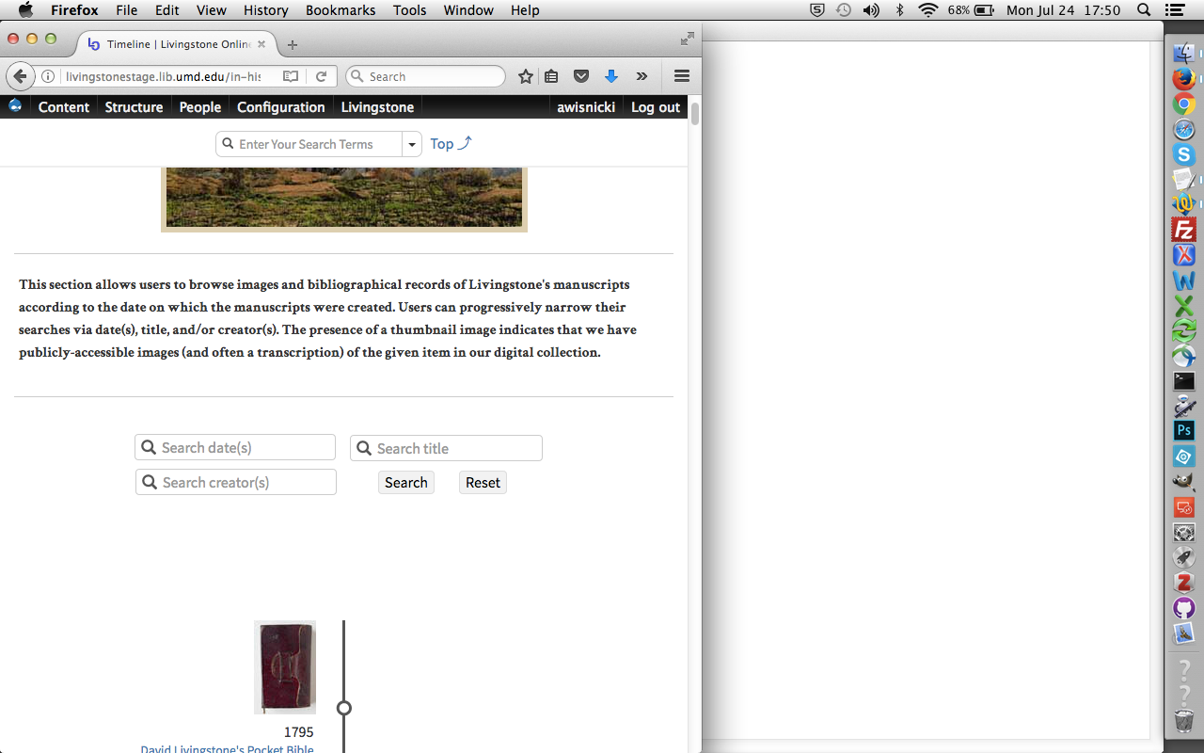The image size is (1204, 753).
Task: Click the Enter Your Search Terms field
Action: pyautogui.click(x=309, y=144)
